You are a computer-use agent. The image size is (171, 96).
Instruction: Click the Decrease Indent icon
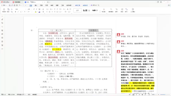[x=55, y=9]
